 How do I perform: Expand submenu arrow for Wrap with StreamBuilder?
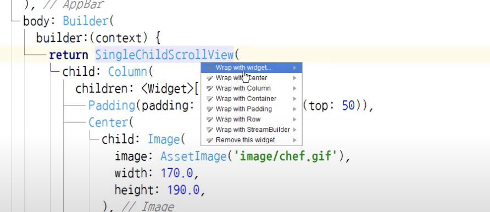294,129
